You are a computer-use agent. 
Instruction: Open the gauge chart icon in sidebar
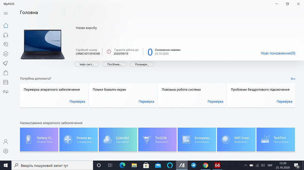(5, 54)
